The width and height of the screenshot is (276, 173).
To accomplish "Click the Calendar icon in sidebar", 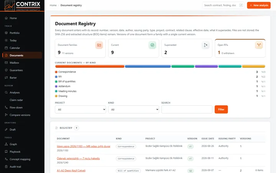I will coord(6,48).
